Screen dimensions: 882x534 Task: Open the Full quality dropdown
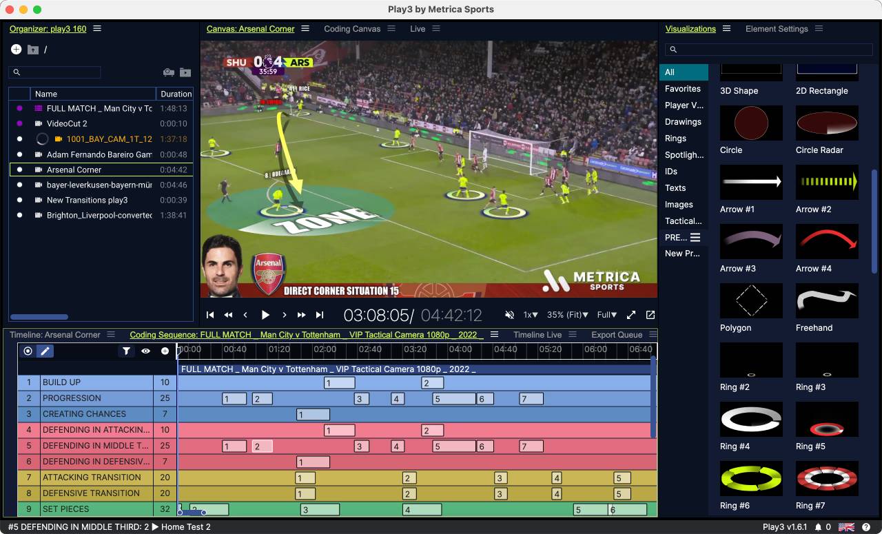point(607,315)
